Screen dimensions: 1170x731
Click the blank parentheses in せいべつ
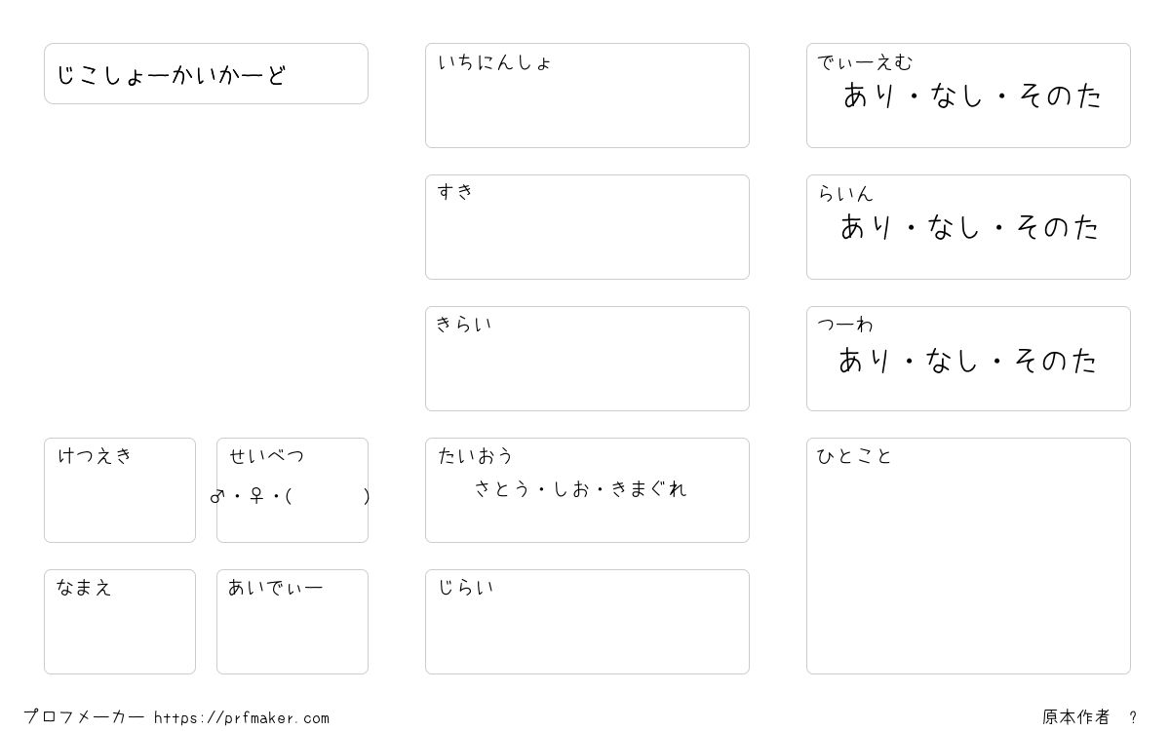tap(329, 496)
